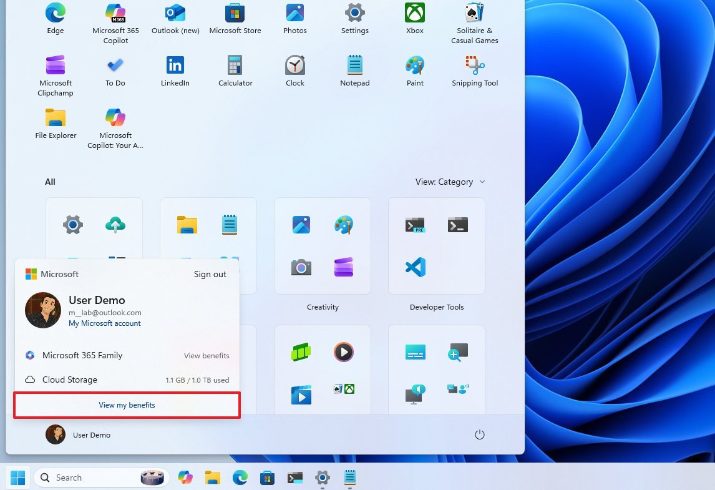Viewport: 715px width, 490px height.
Task: Launch Solitaire & Casual Games
Action: pyautogui.click(x=474, y=13)
